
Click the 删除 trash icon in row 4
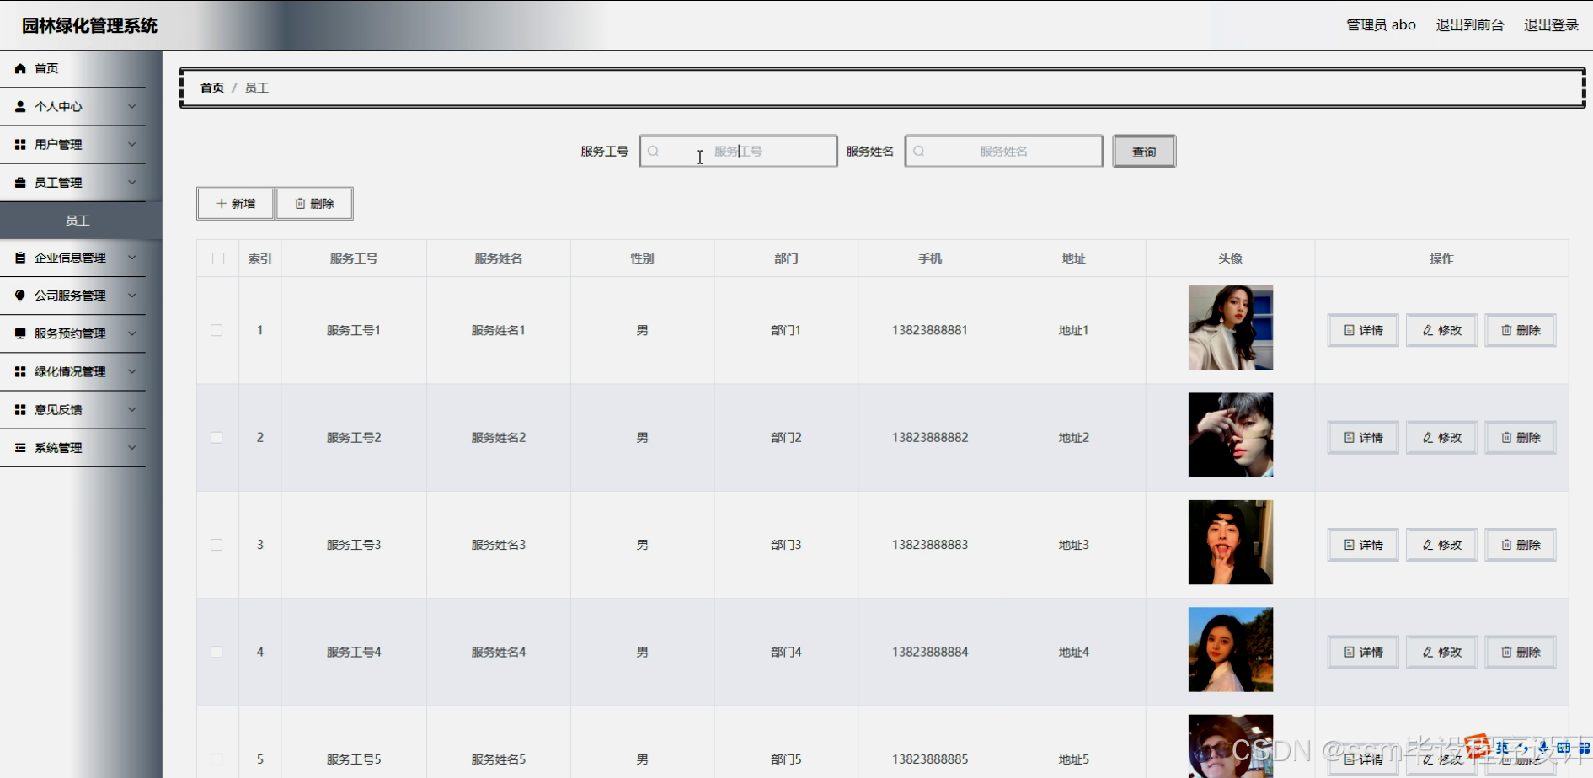(x=1506, y=653)
